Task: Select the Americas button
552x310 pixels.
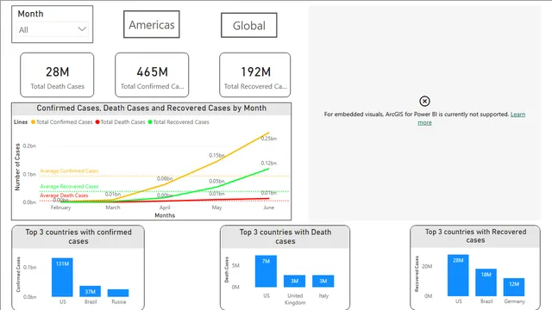Action: click(152, 24)
